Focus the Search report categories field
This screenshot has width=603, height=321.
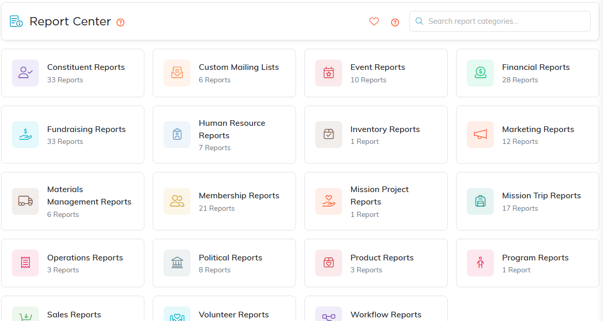tap(500, 21)
